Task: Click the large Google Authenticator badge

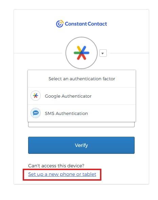Action: pyautogui.click(x=82, y=53)
